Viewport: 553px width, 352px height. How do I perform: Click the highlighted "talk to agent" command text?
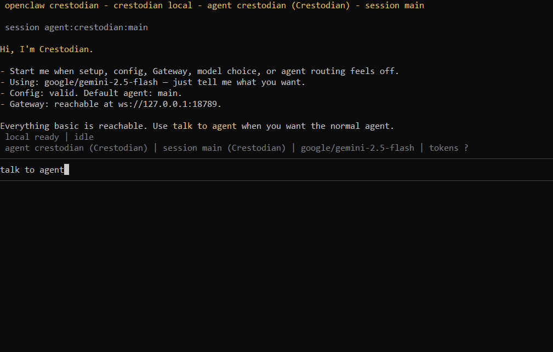204,126
